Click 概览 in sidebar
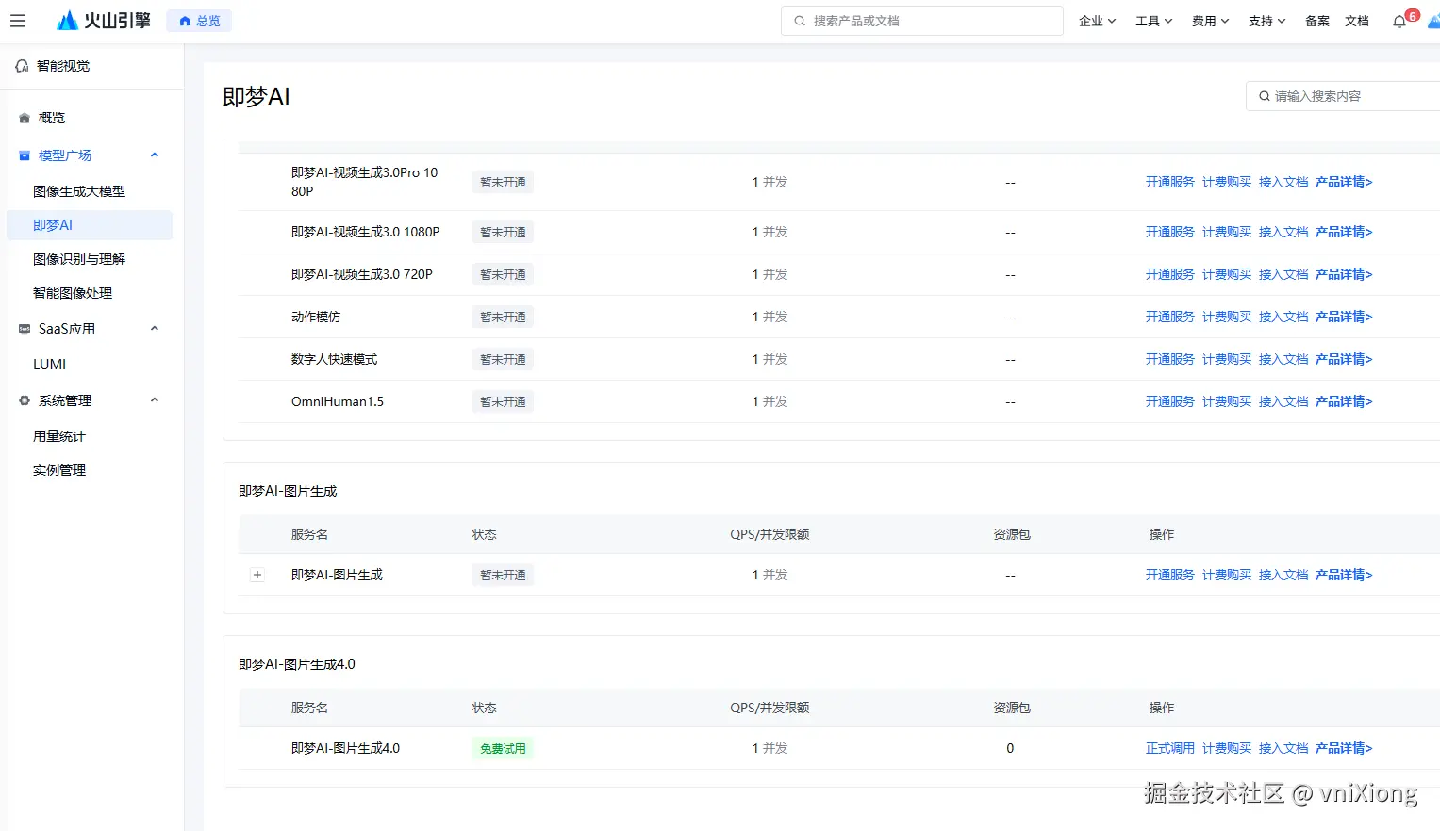 (x=52, y=119)
